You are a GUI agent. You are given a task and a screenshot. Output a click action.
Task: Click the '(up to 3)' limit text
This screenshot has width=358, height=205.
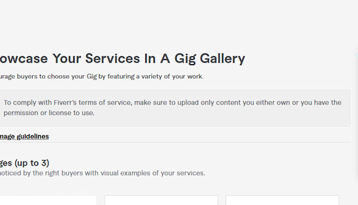point(32,163)
